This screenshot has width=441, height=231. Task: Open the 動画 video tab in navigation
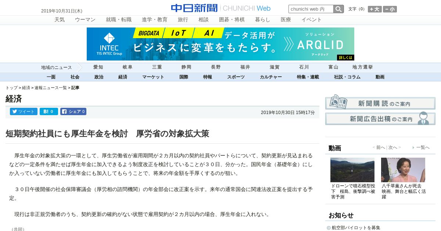click(x=380, y=77)
